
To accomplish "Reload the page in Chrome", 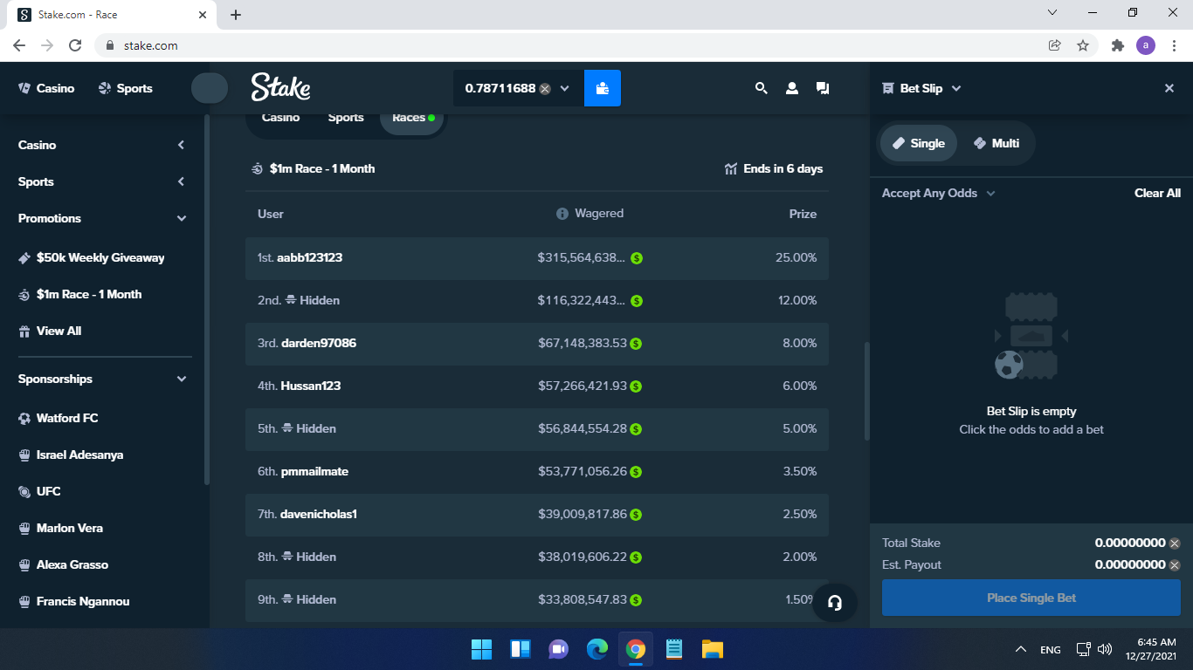I will point(75,45).
